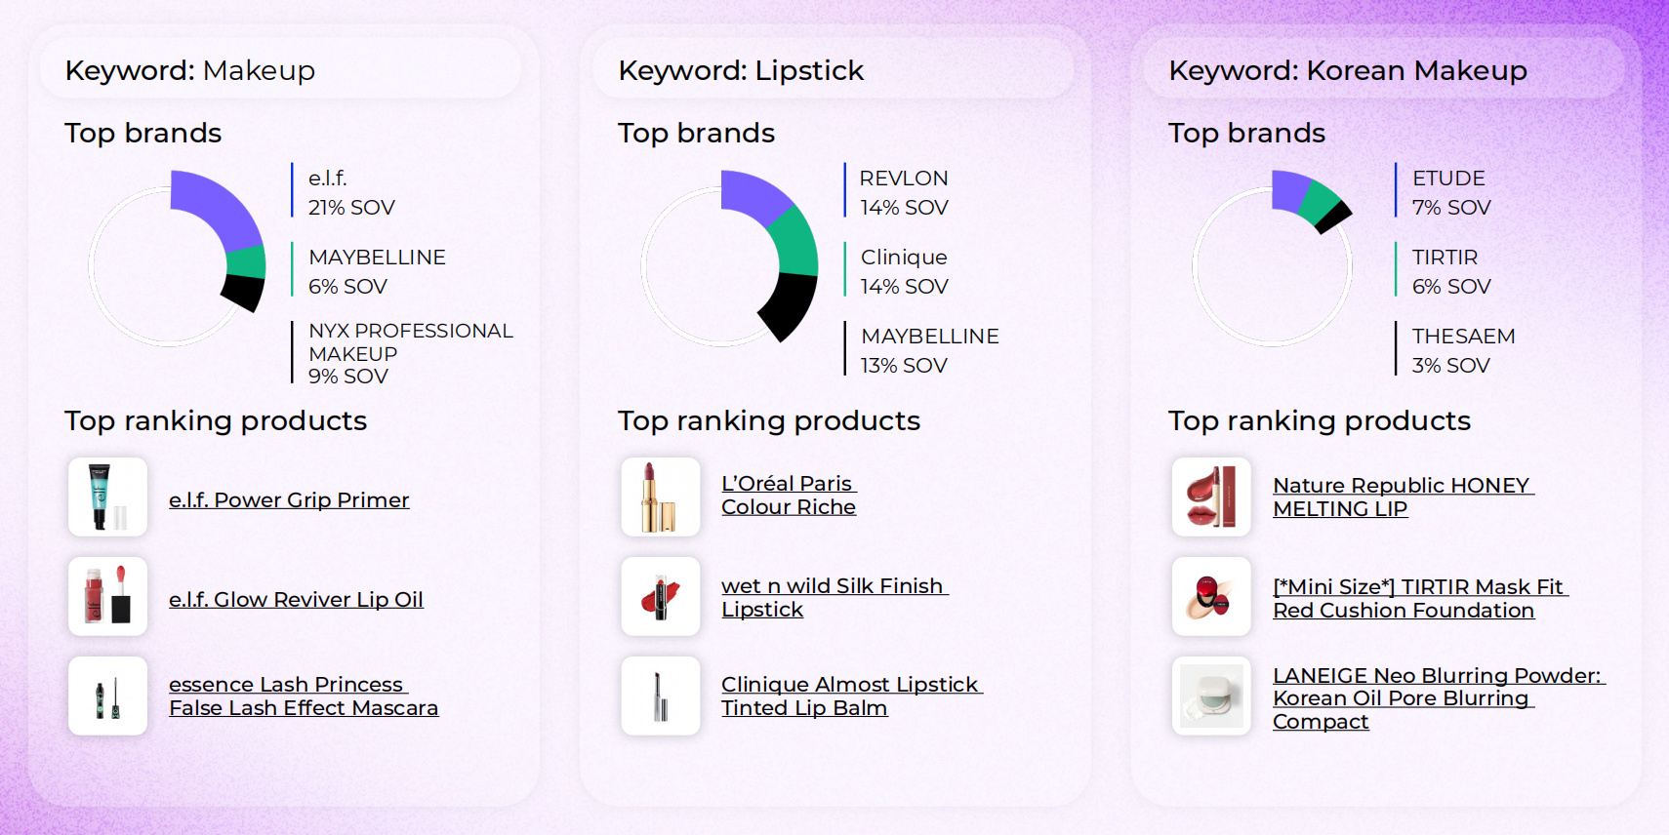Click the TIRTIR cushion foundation thumbnail
Screen dimensions: 1669x835
(x=1211, y=597)
